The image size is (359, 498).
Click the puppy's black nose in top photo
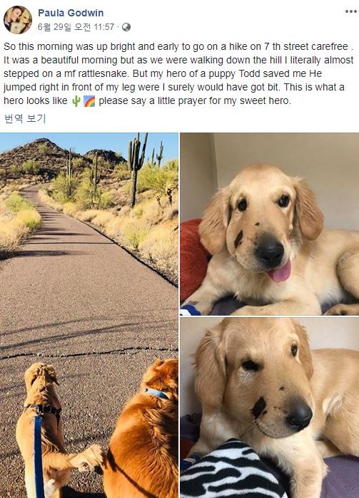click(270, 252)
